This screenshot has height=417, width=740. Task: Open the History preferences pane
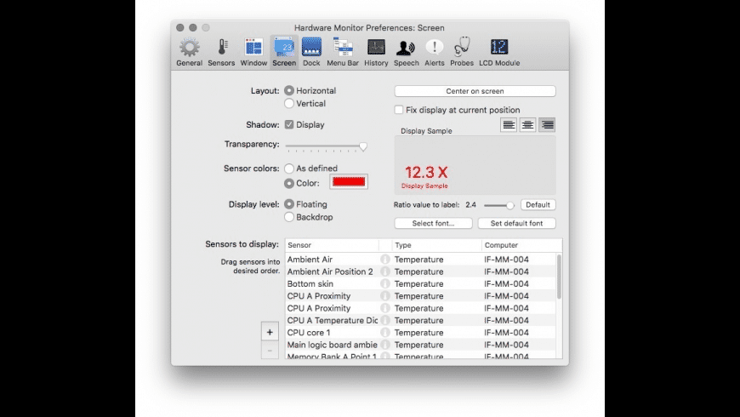point(376,53)
